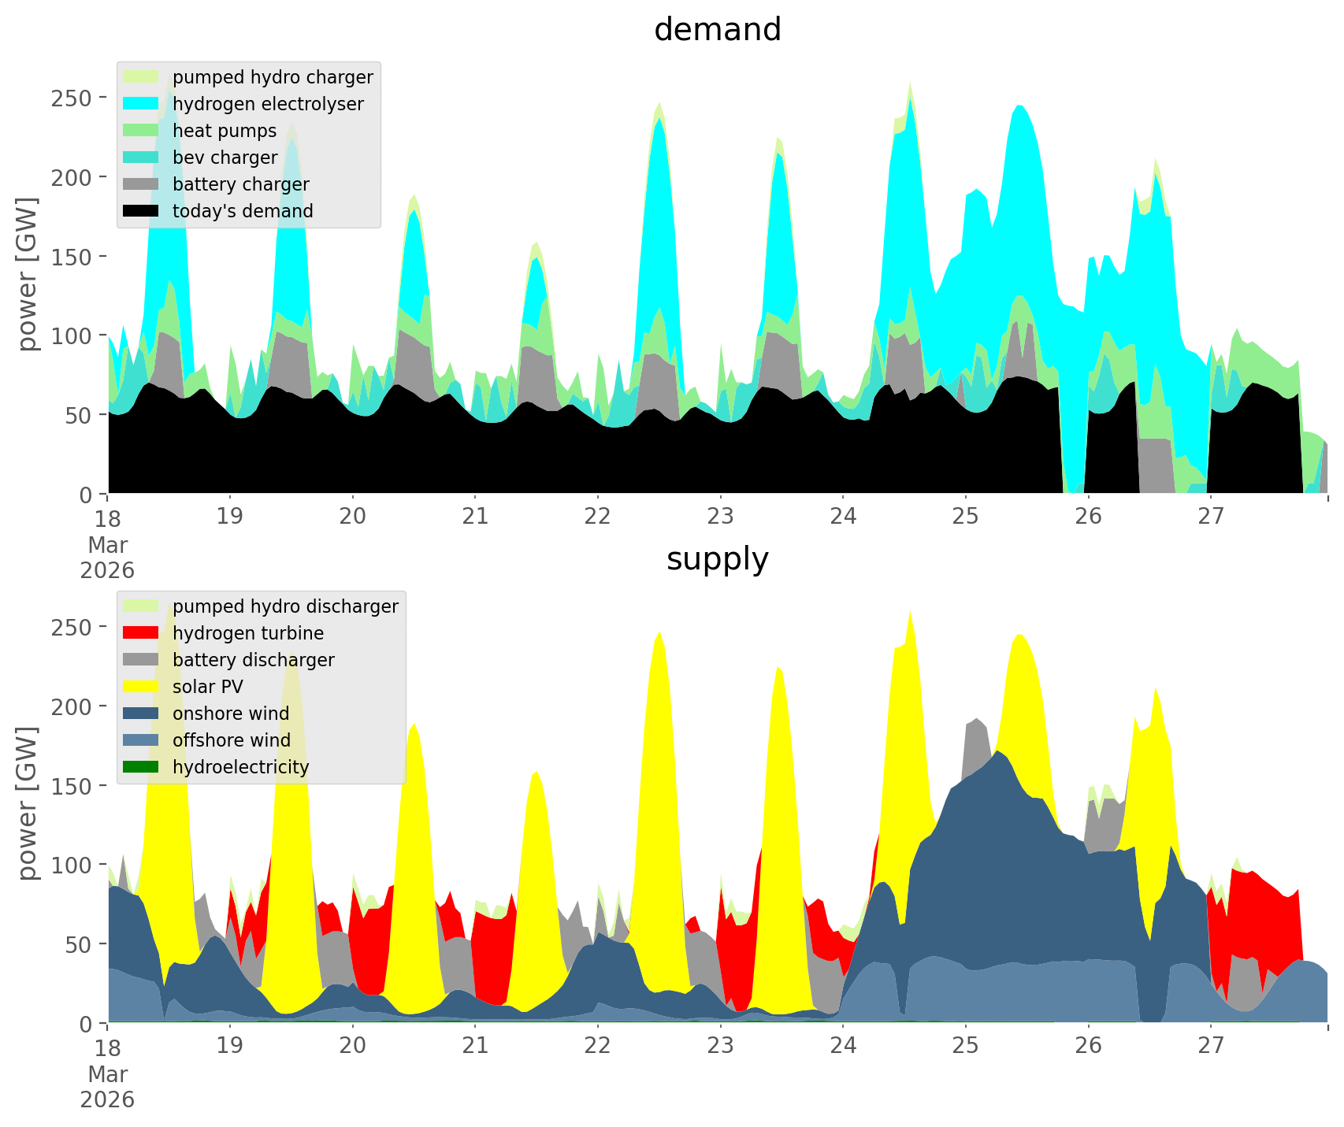Image resolution: width=1344 pixels, height=1127 pixels.
Task: Select the pumped hydro discharger legend label
Action: pos(285,606)
